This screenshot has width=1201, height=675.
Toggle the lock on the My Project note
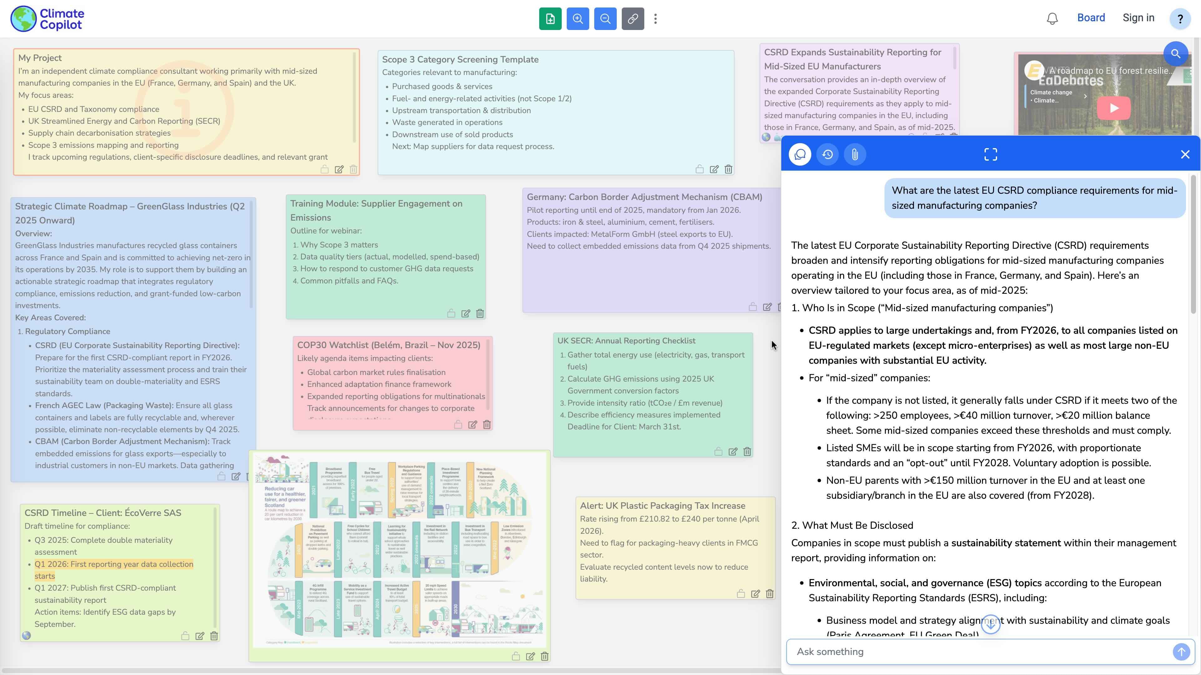click(325, 169)
